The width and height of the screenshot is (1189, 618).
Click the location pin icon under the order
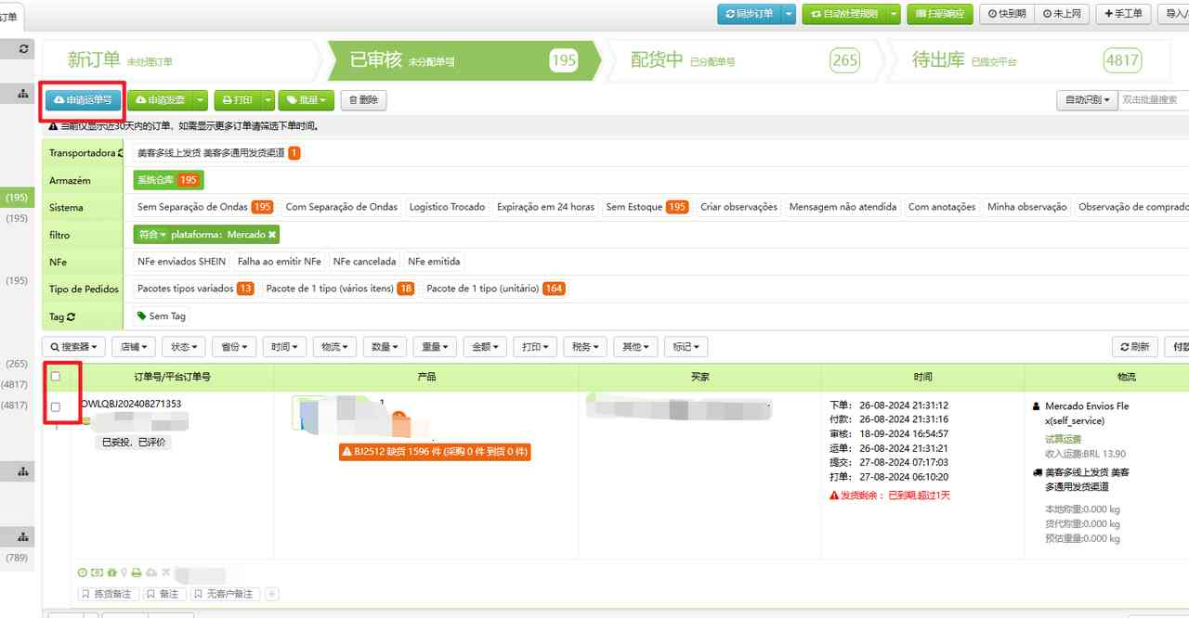124,573
